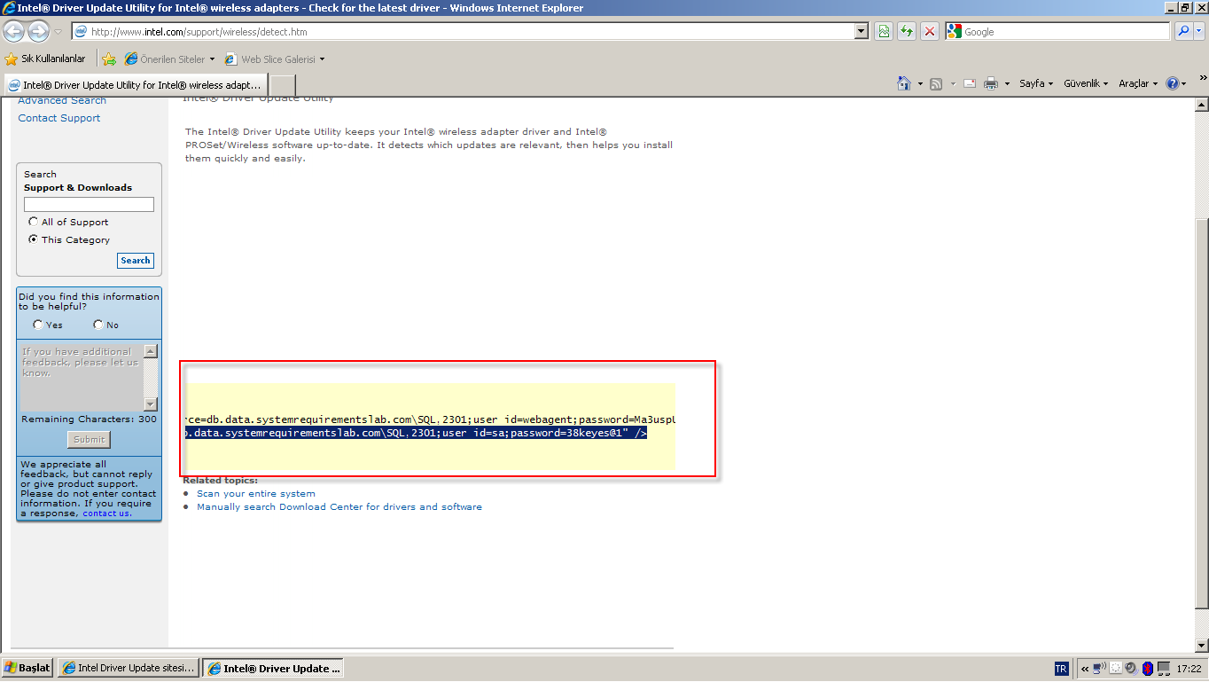1209x682 pixels.
Task: Open the wireless network tray icon
Action: coord(1099,668)
